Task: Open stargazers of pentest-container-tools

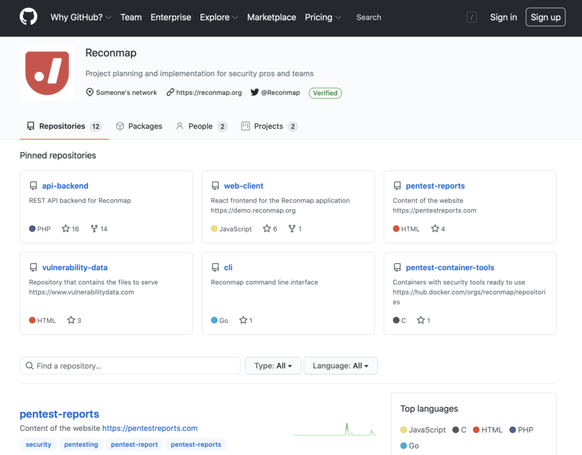Action: 423,320
